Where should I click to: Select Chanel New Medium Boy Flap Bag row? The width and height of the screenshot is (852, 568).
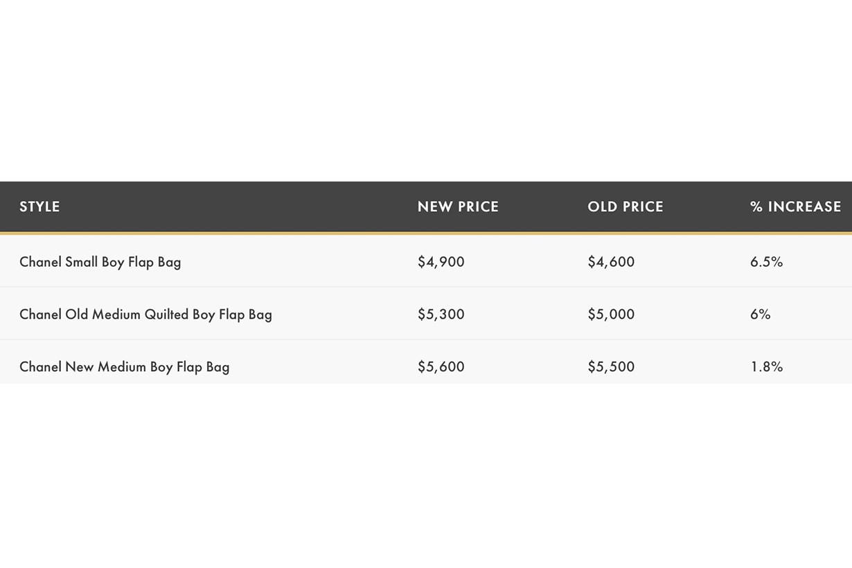pyautogui.click(x=124, y=367)
